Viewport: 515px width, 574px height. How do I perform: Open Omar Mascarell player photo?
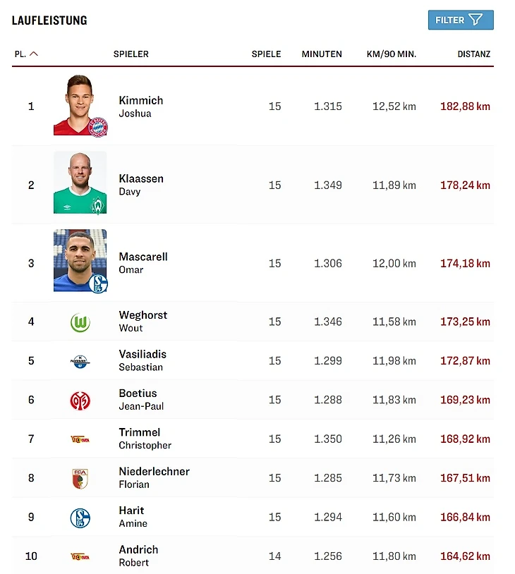(x=80, y=261)
